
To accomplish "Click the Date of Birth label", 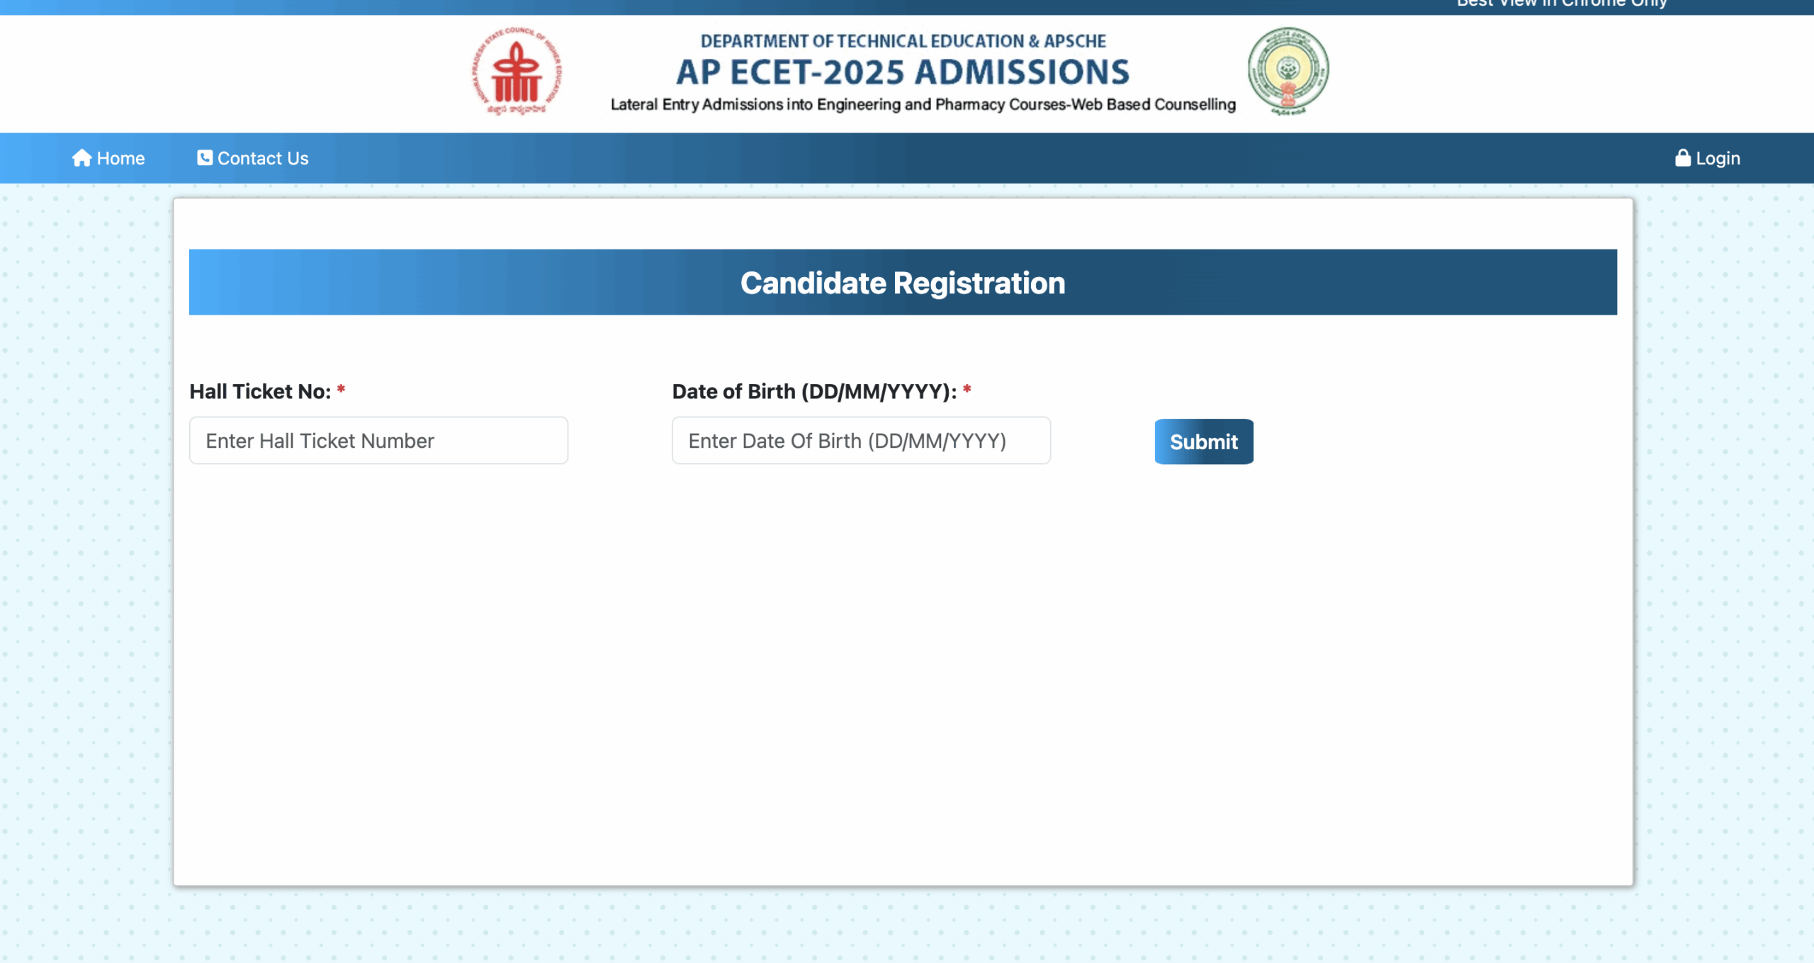I will tap(813, 391).
